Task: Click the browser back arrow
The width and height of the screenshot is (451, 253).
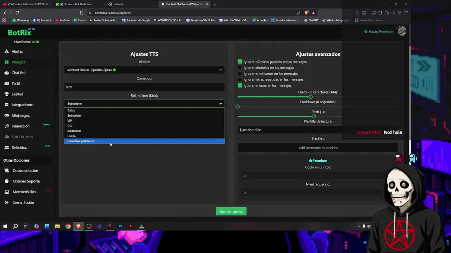Action: click(x=5, y=13)
